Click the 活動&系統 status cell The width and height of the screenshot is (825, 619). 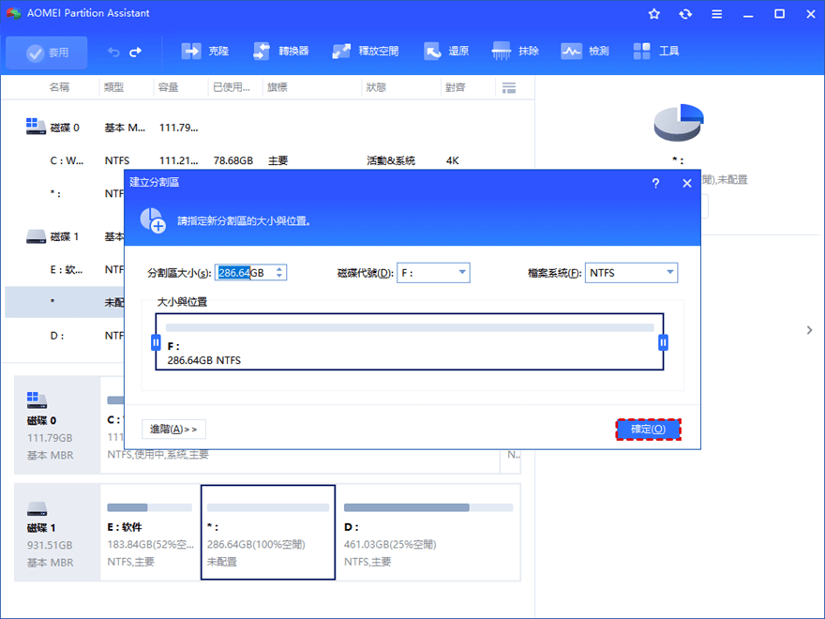point(391,160)
